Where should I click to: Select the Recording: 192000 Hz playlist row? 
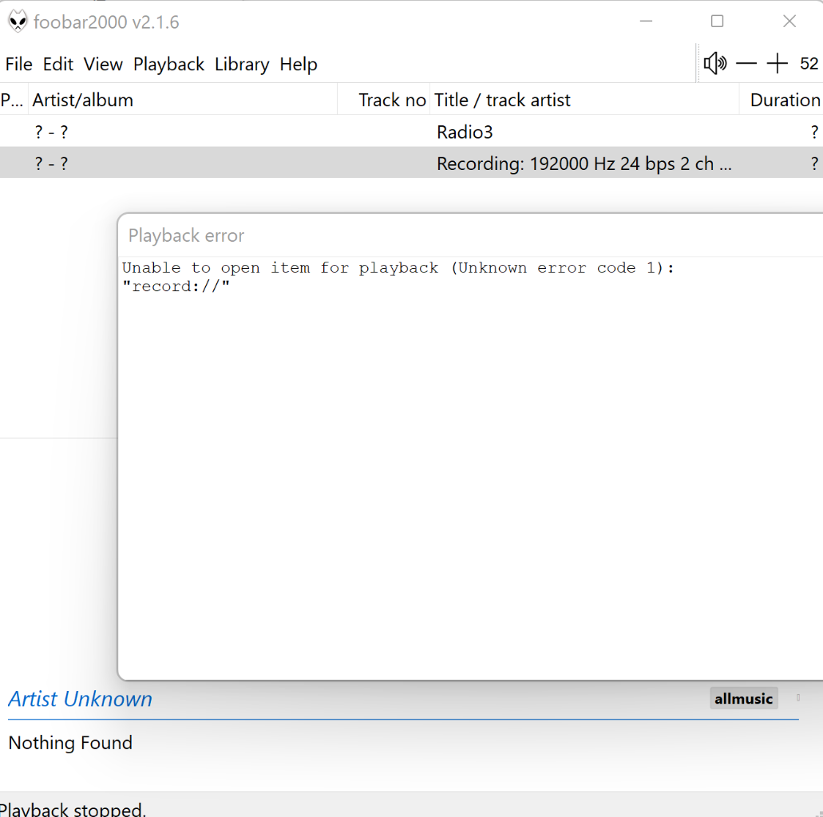pos(412,163)
